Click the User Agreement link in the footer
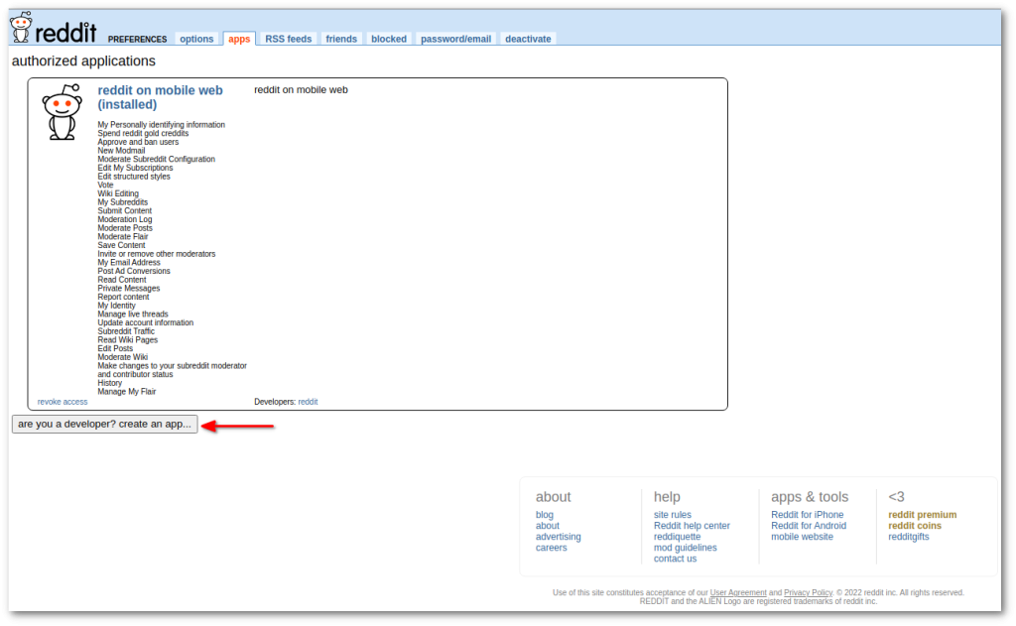This screenshot has width=1016, height=626. (737, 592)
